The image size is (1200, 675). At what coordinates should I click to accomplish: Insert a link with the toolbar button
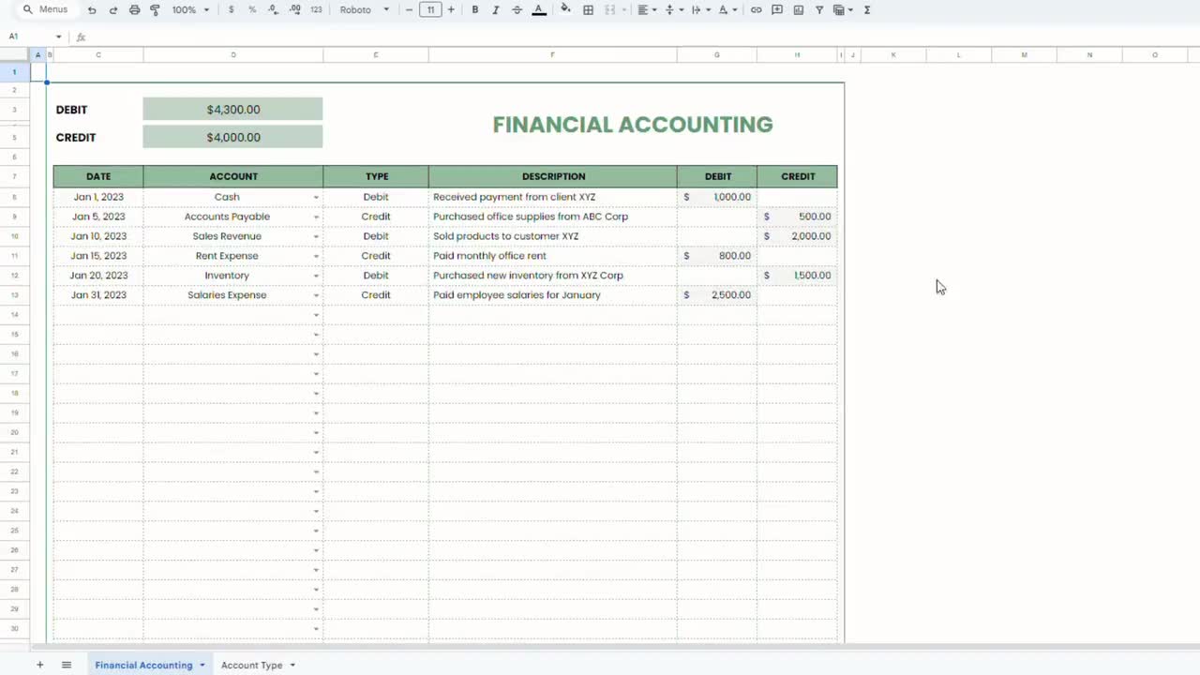point(756,9)
